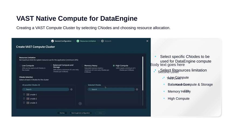
Task: Select the Memory Heavy radio option
Action: (83, 65)
